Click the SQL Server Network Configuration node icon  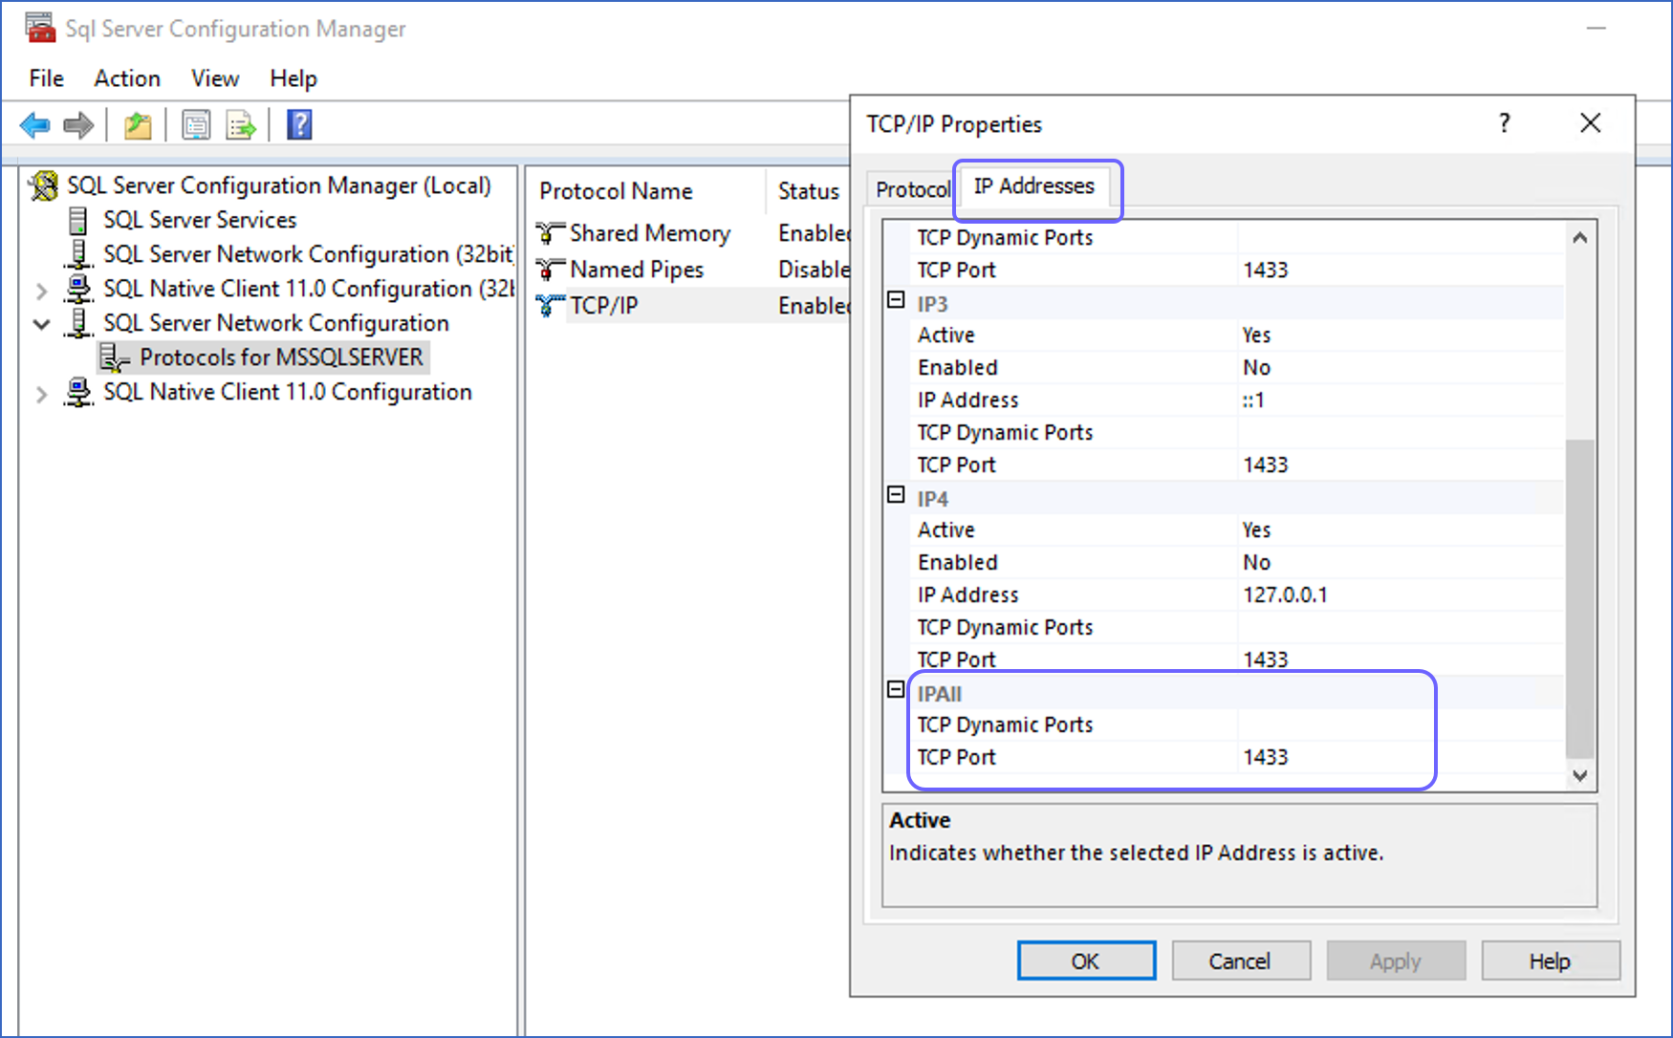[78, 323]
